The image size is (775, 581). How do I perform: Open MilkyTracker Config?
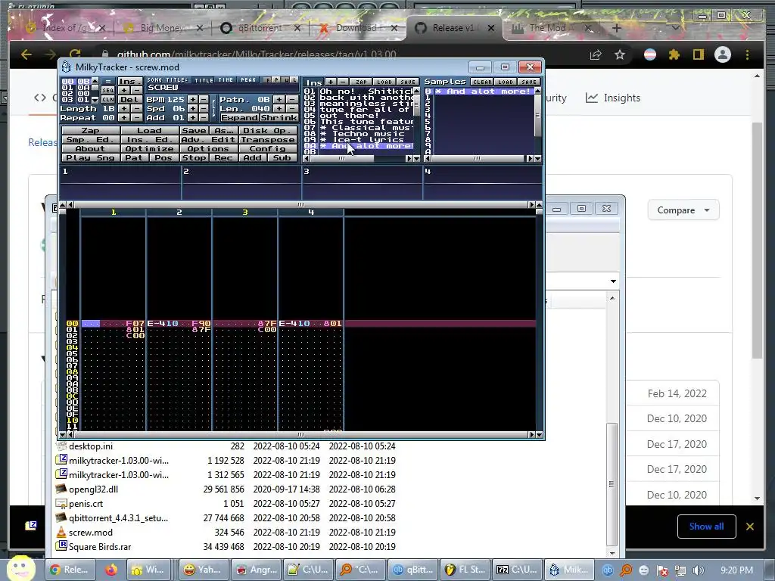tap(267, 149)
